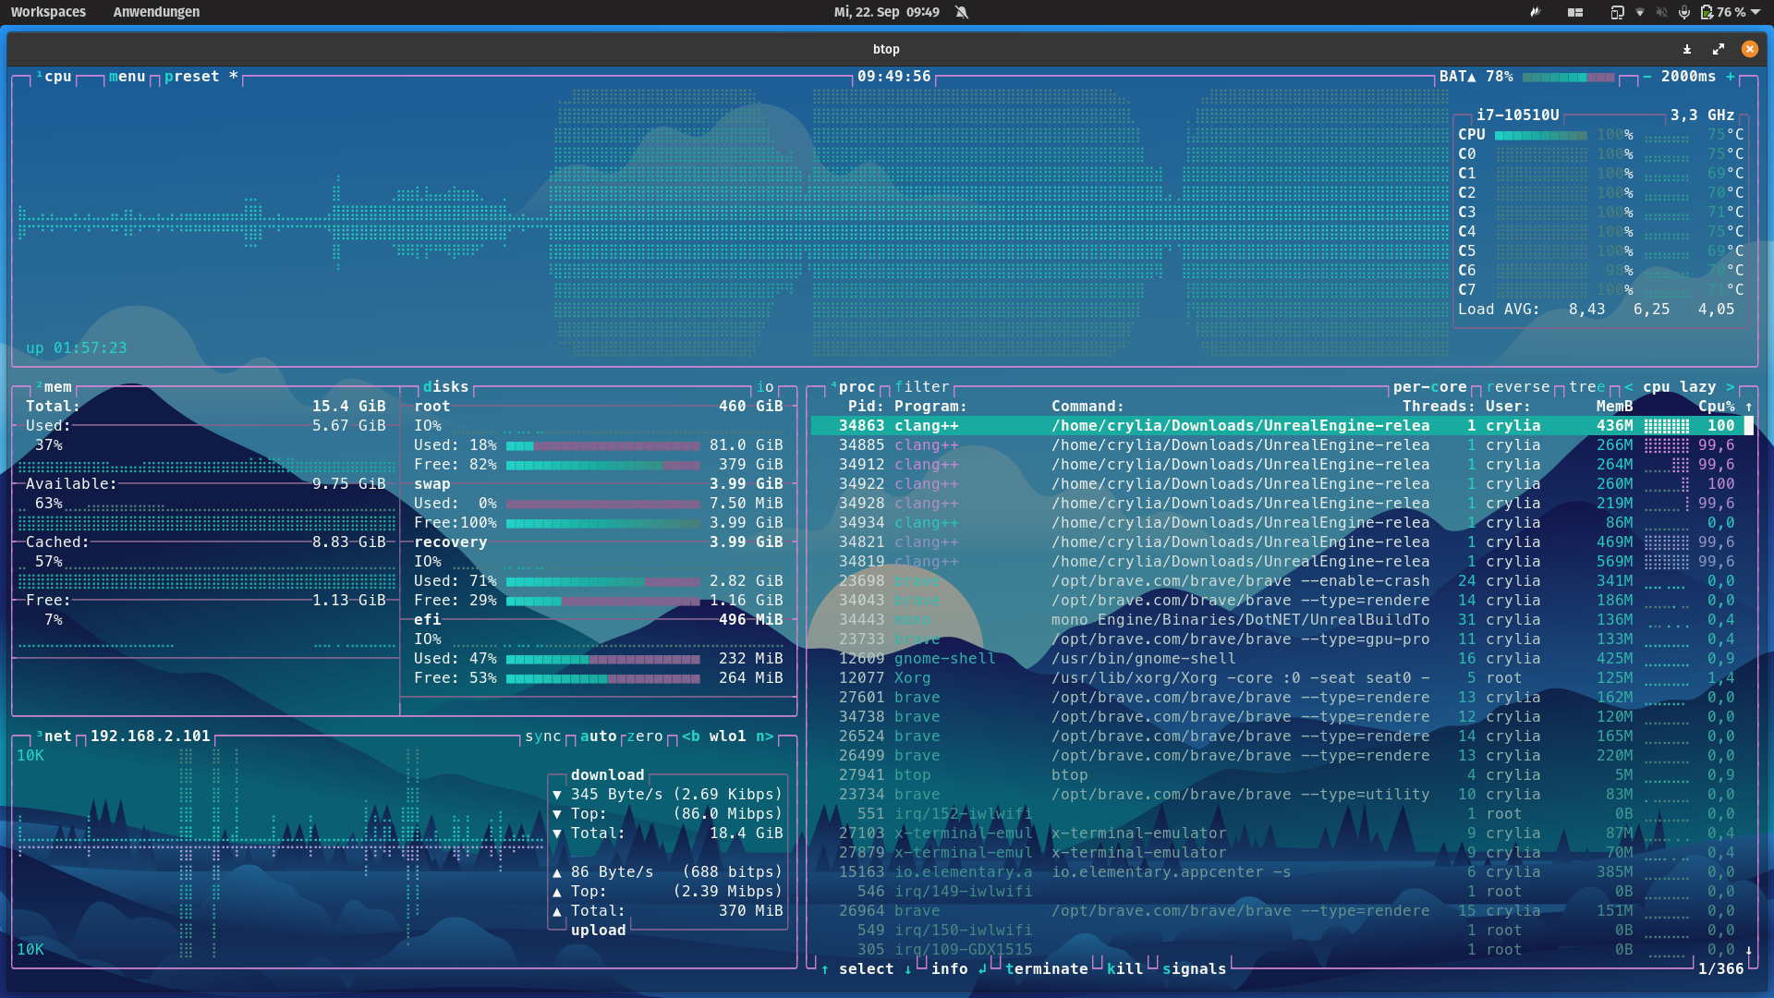Click the efi disk Free 53% bar

pos(603,678)
